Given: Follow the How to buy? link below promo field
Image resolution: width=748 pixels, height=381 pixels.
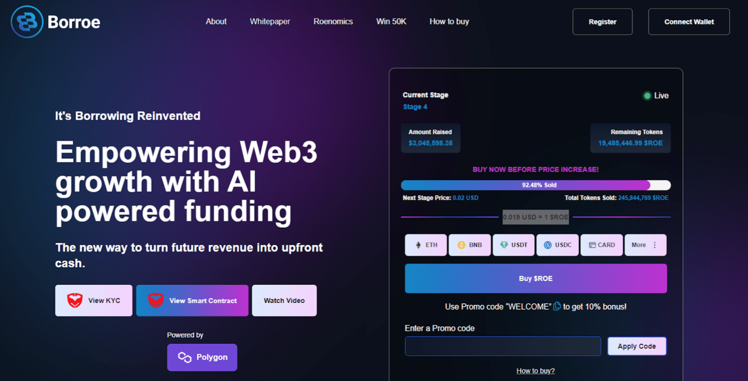Looking at the screenshot, I should tap(535, 371).
